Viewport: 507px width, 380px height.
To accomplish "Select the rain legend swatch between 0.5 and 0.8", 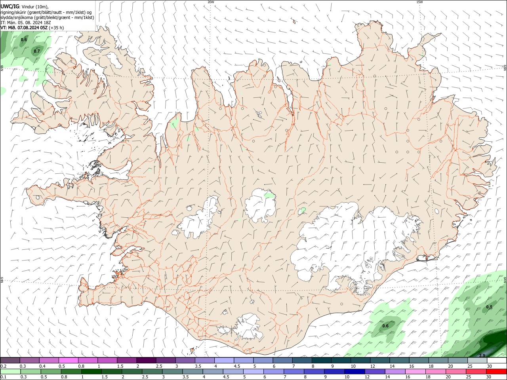I will click(51, 371).
